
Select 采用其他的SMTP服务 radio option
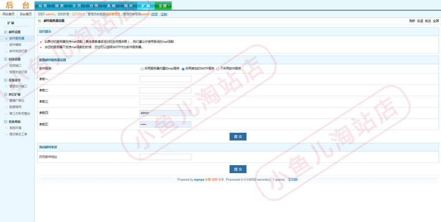(183, 69)
